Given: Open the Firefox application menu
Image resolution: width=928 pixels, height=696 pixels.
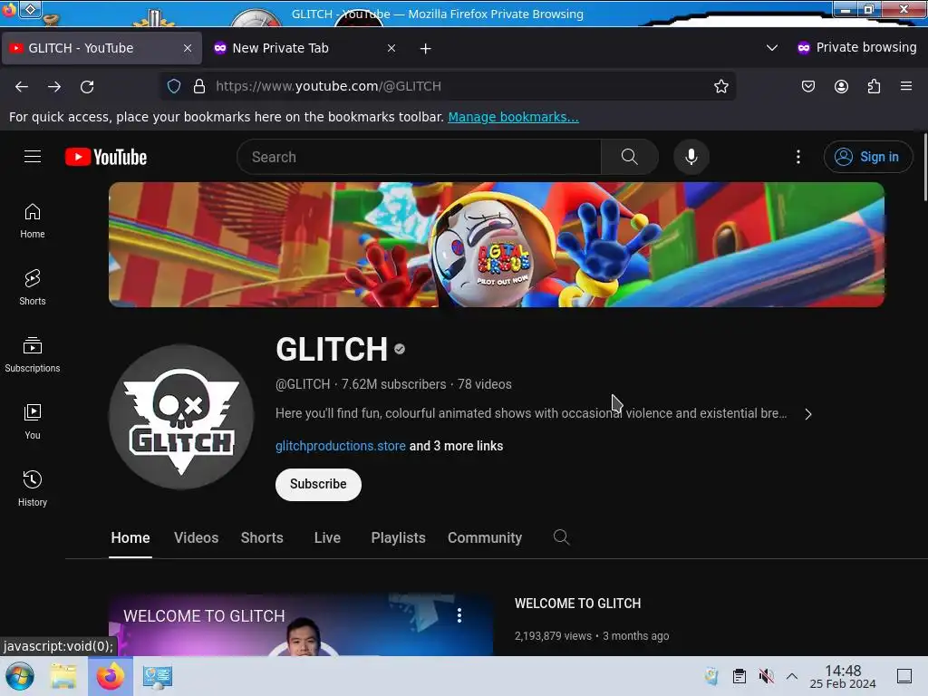Looking at the screenshot, I should coord(906,86).
